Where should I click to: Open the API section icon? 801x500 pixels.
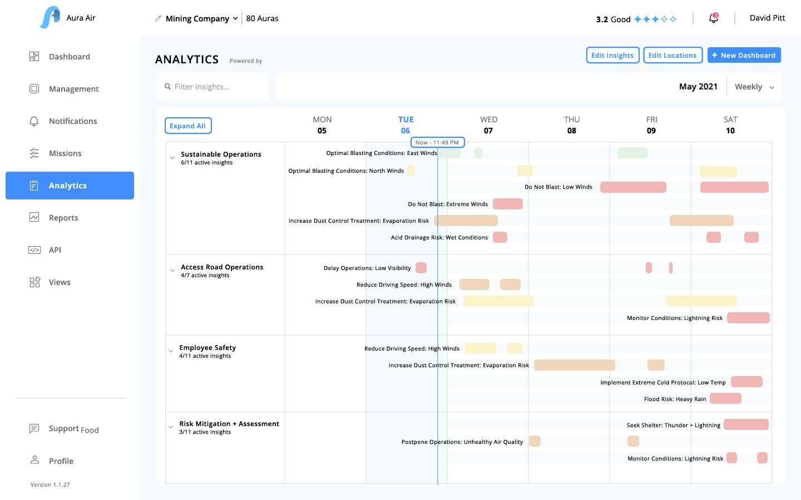click(34, 249)
